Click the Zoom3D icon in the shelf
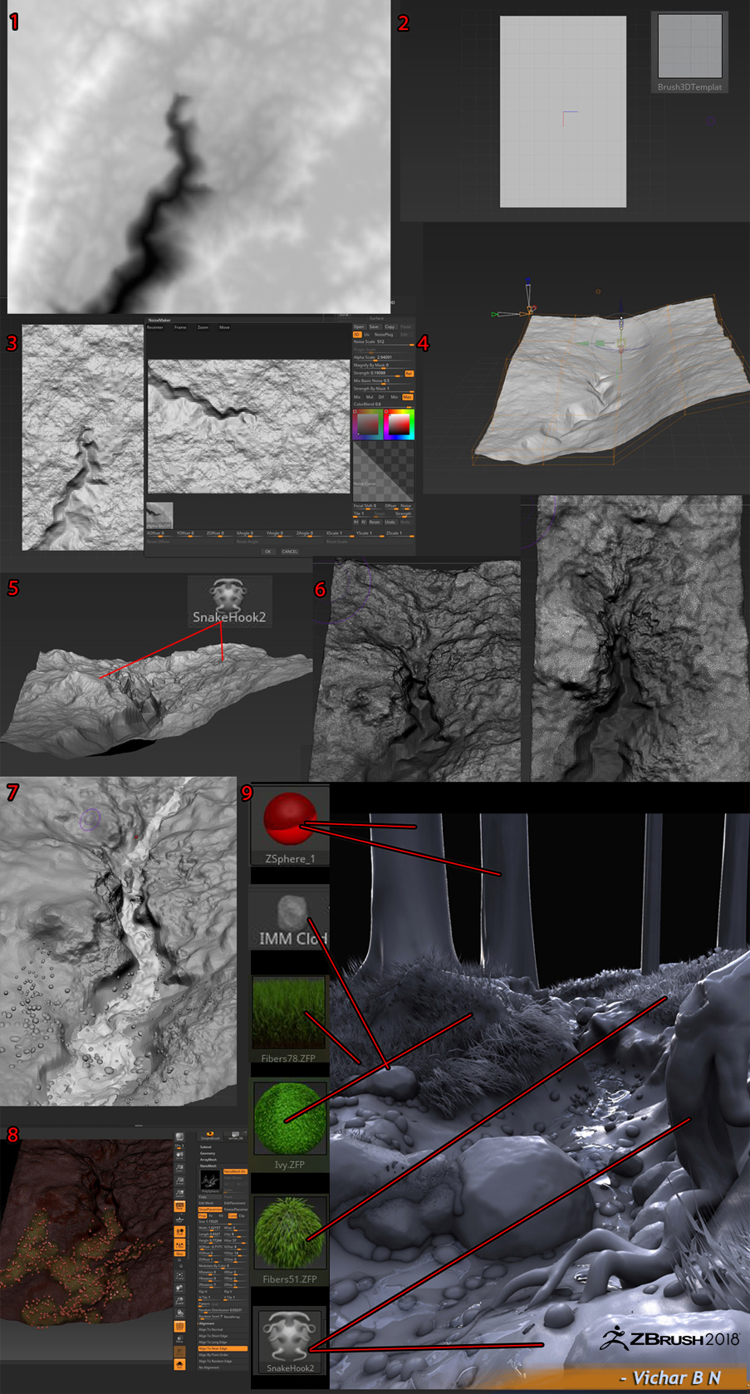The height and width of the screenshot is (1394, 750). (x=179, y=1301)
